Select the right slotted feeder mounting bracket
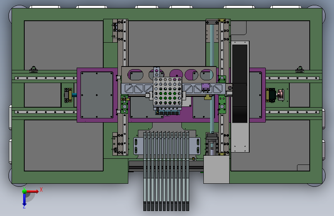334x216 pixels. click(x=195, y=146)
